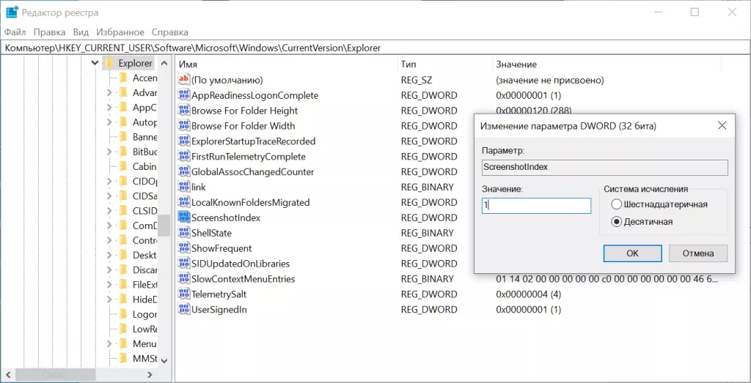Click the Отмена button
Image resolution: width=751 pixels, height=383 pixels.
pyautogui.click(x=697, y=253)
